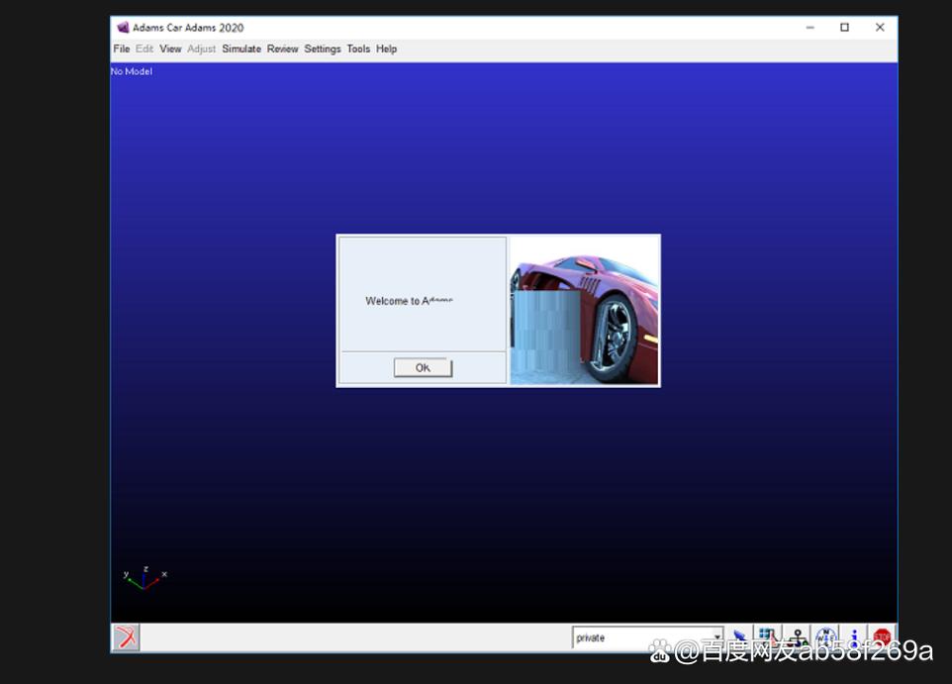The height and width of the screenshot is (684, 952).
Task: Open the Tools menu
Action: 358,49
